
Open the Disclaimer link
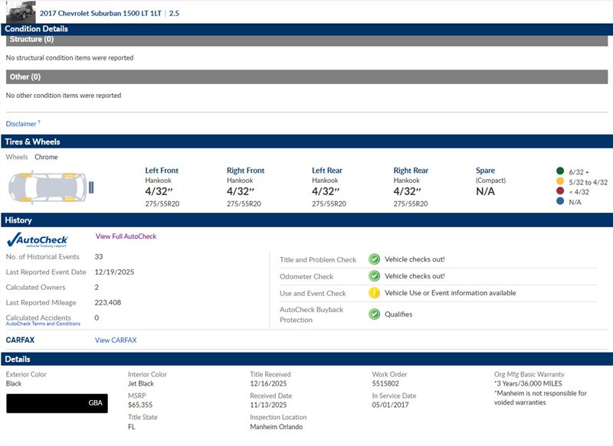(x=21, y=124)
